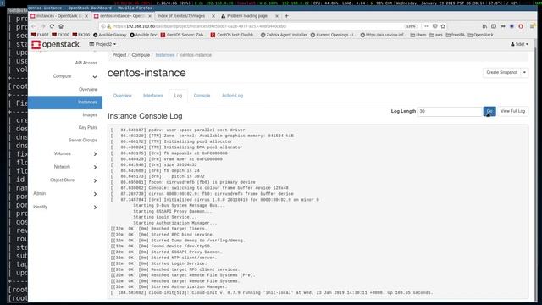Image resolution: width=542 pixels, height=305 pixels.
Task: Click the OpenStack logo
Action: pos(56,44)
